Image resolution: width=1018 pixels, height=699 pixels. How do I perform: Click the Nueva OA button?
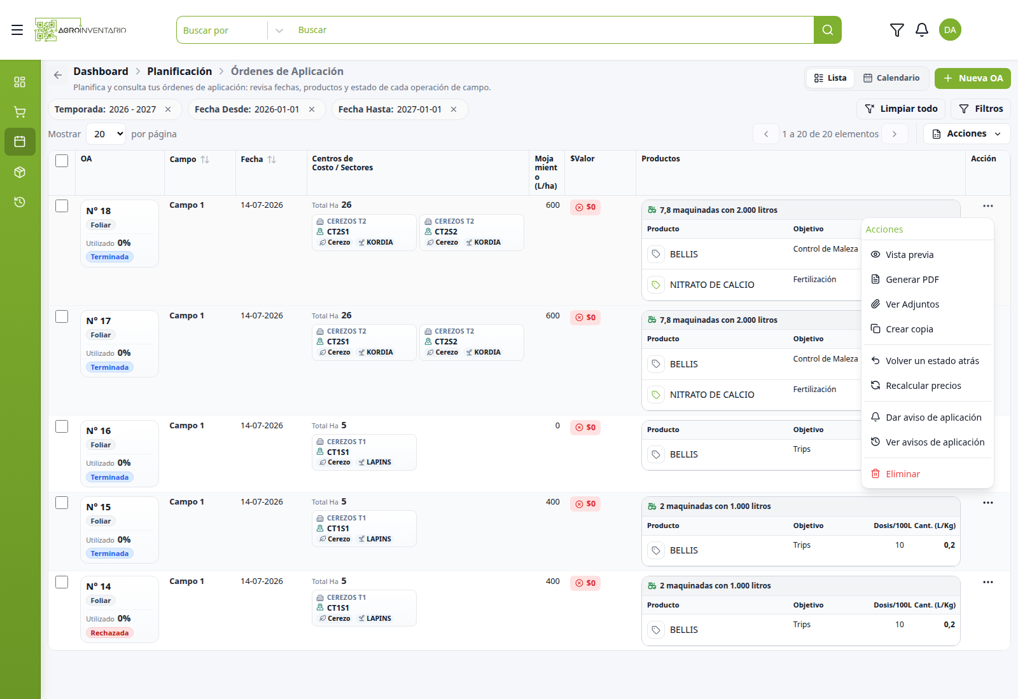pyautogui.click(x=972, y=78)
